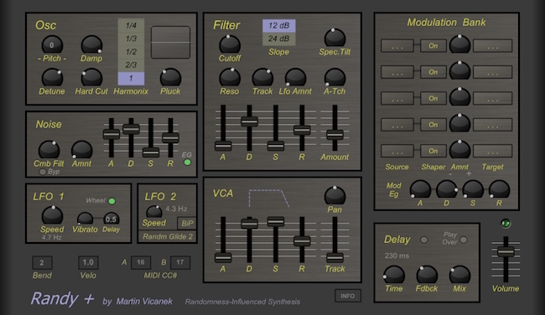
Task: Toggle the Noise EG green LED
Action: (187, 163)
